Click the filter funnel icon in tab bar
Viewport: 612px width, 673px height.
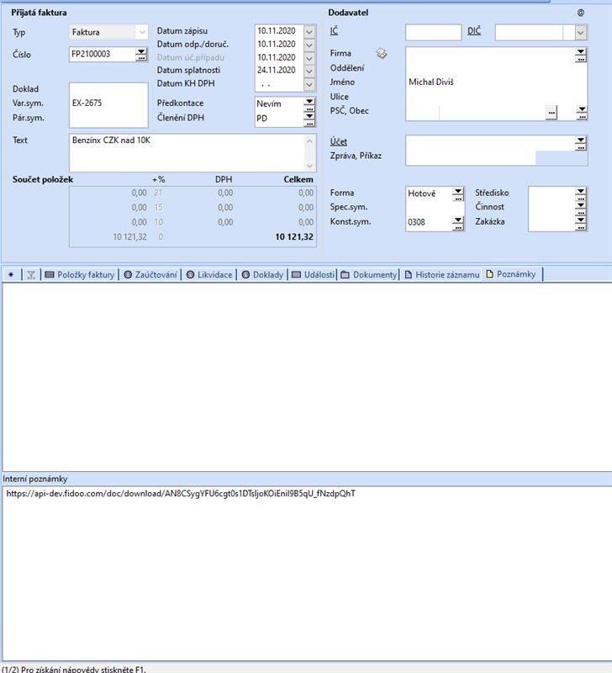point(31,275)
